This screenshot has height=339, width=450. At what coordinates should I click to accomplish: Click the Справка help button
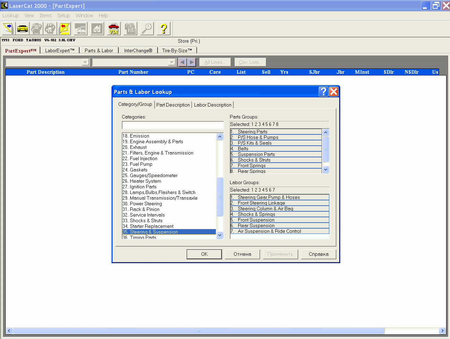click(319, 254)
